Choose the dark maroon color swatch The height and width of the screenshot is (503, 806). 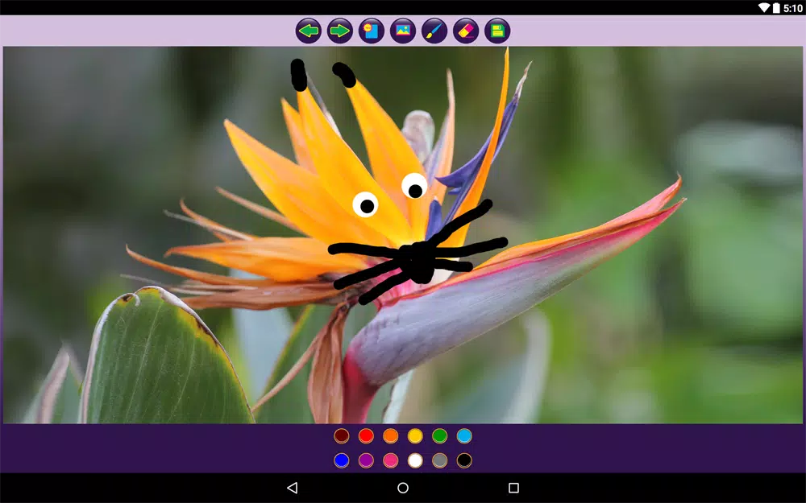(341, 435)
